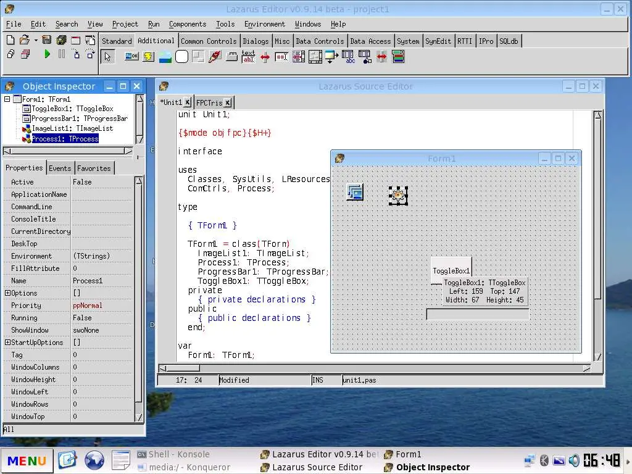Click the Name property value Process1
Screen dimensions: 632x474
pyautogui.click(x=102, y=281)
